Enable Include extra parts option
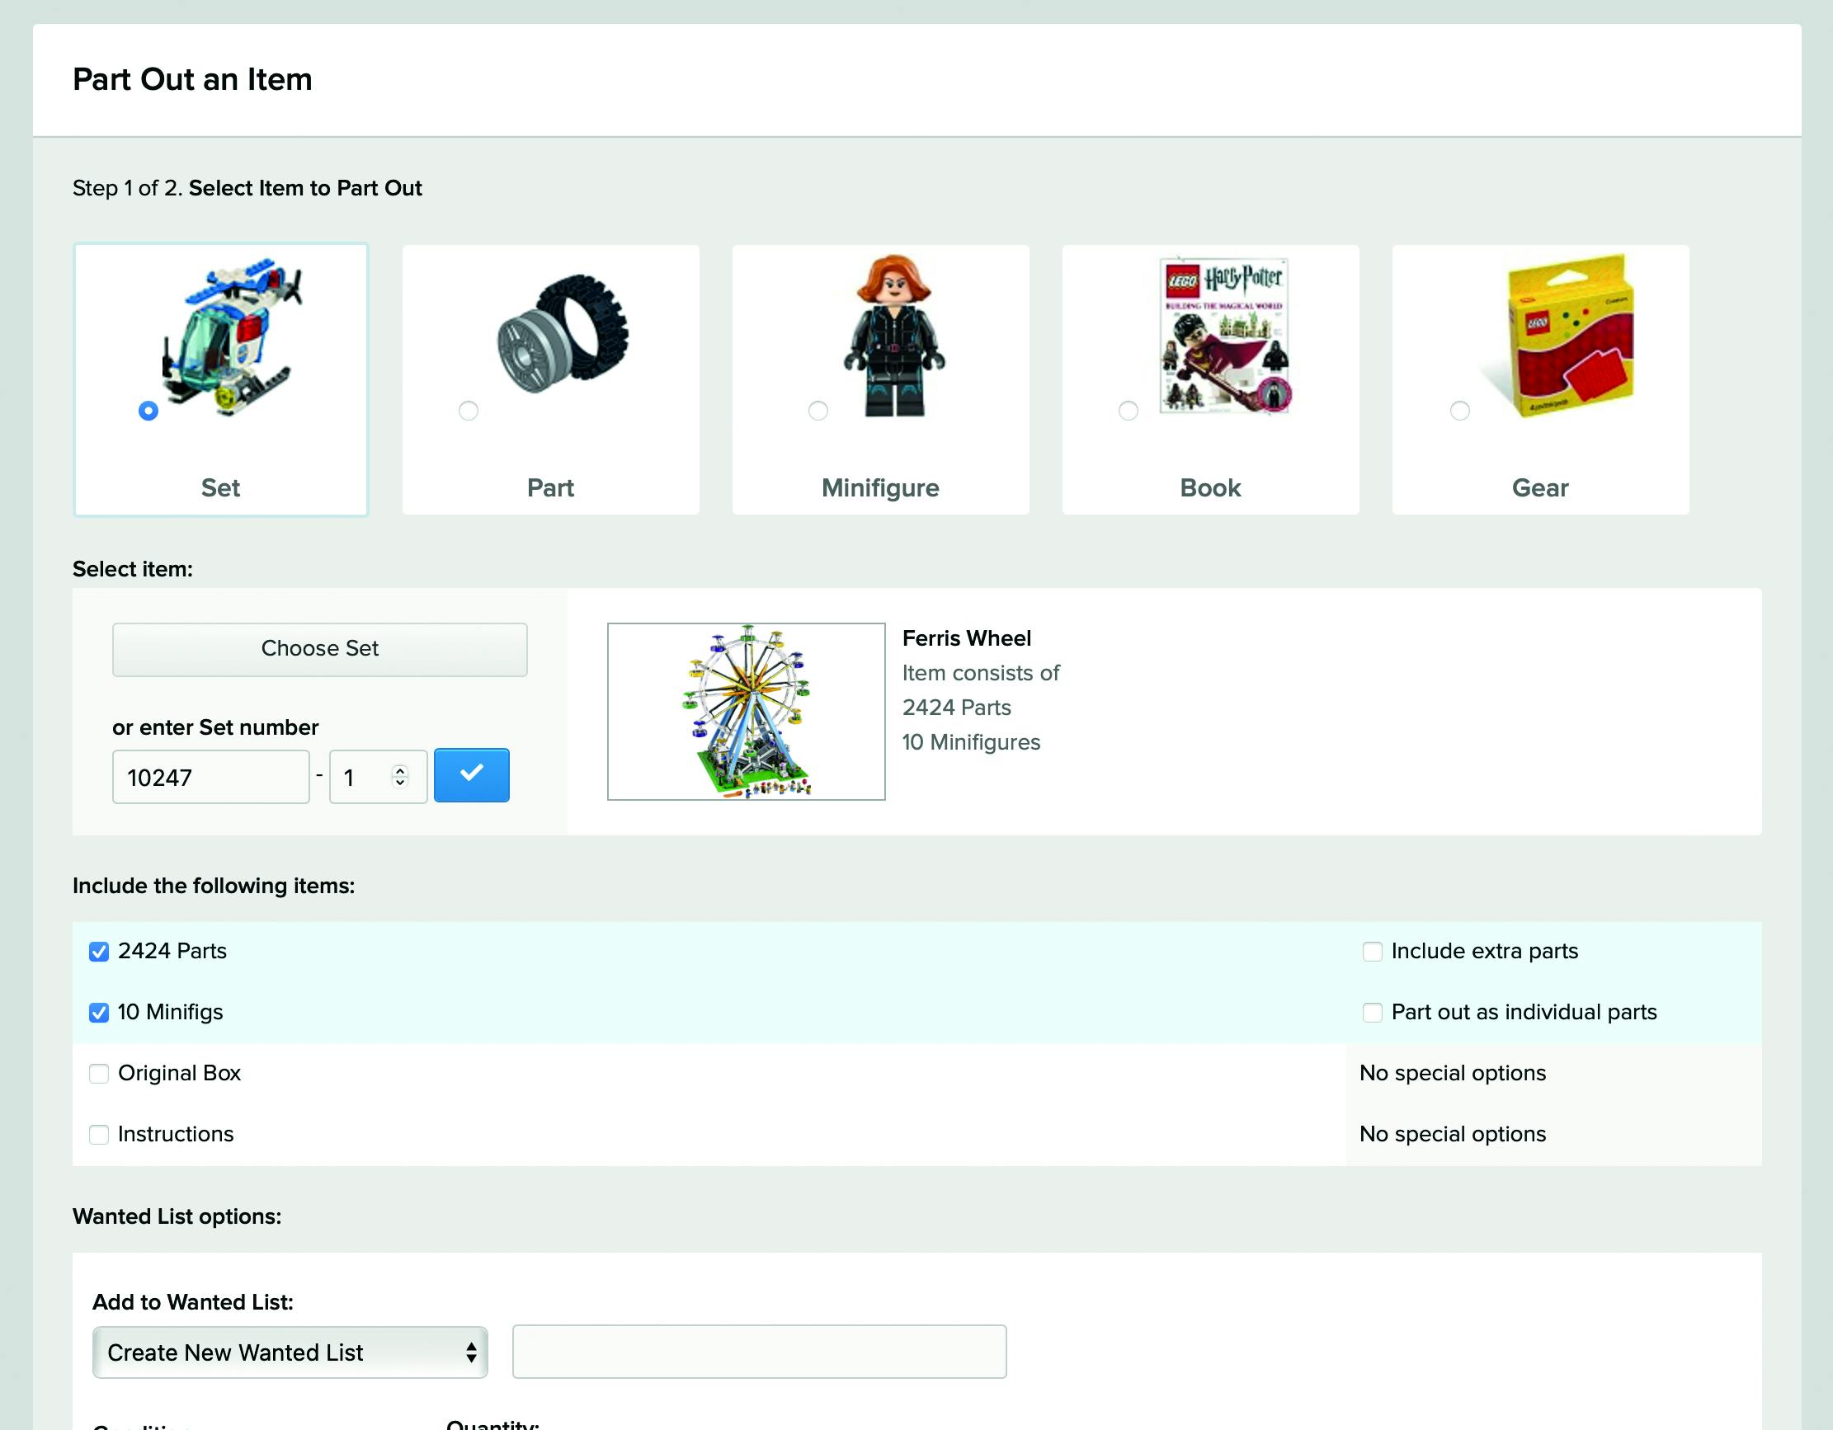1833x1430 pixels. click(1372, 952)
